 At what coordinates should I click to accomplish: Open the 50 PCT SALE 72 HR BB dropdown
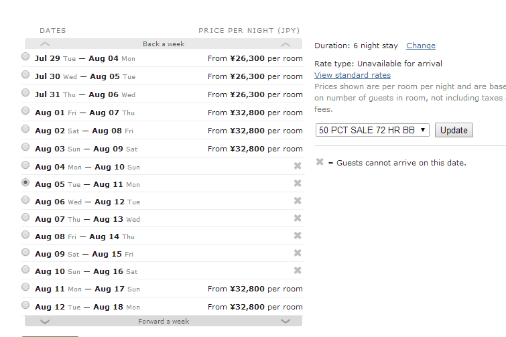click(373, 130)
